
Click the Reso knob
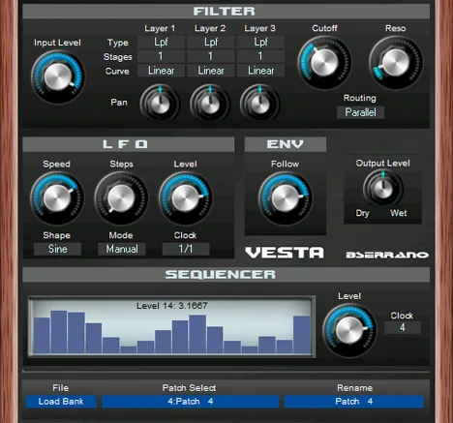pyautogui.click(x=396, y=62)
